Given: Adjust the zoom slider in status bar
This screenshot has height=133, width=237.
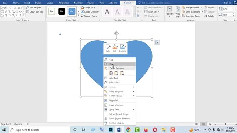Looking at the screenshot, I should 226,124.
